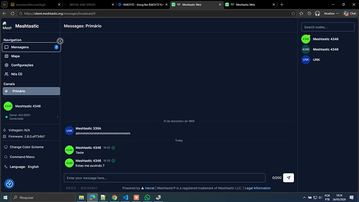359x202 pixels.
Task: Click the Meshtastic logo icon
Action: pyautogui.click(x=7, y=26)
